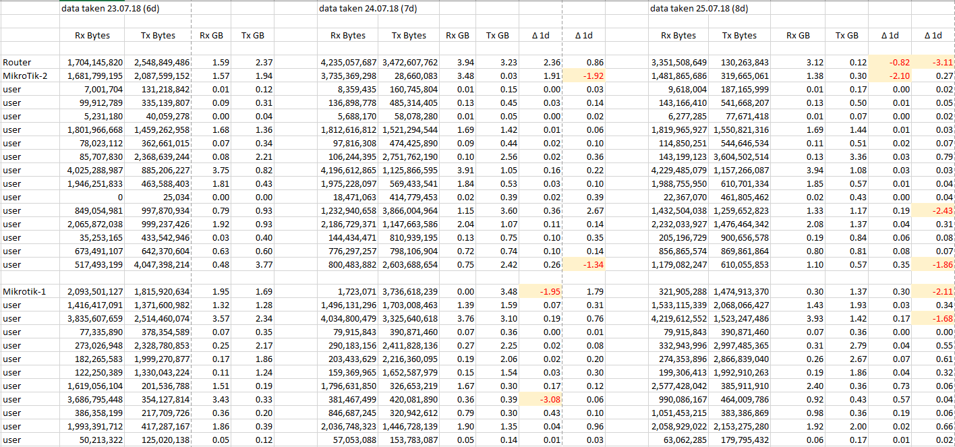Select cell with value 1,179,082,247
The image size is (955, 447).
[678, 264]
